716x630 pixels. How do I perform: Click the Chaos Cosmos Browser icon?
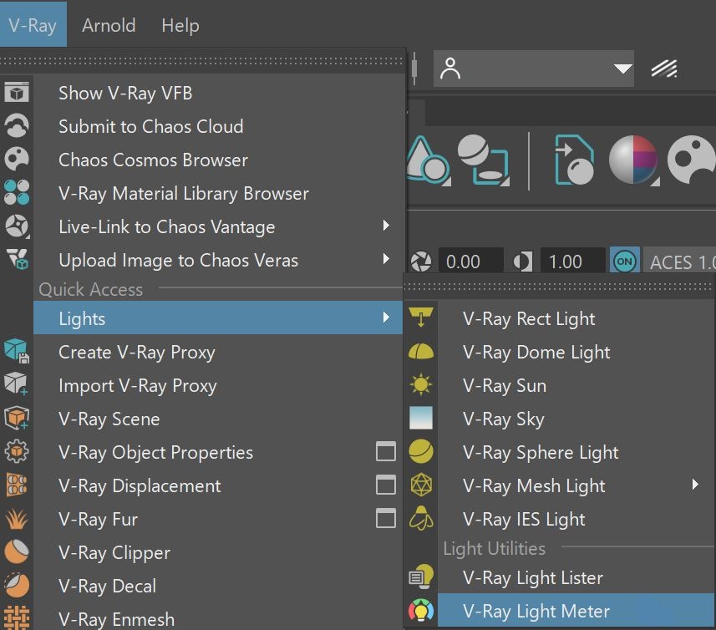click(17, 160)
